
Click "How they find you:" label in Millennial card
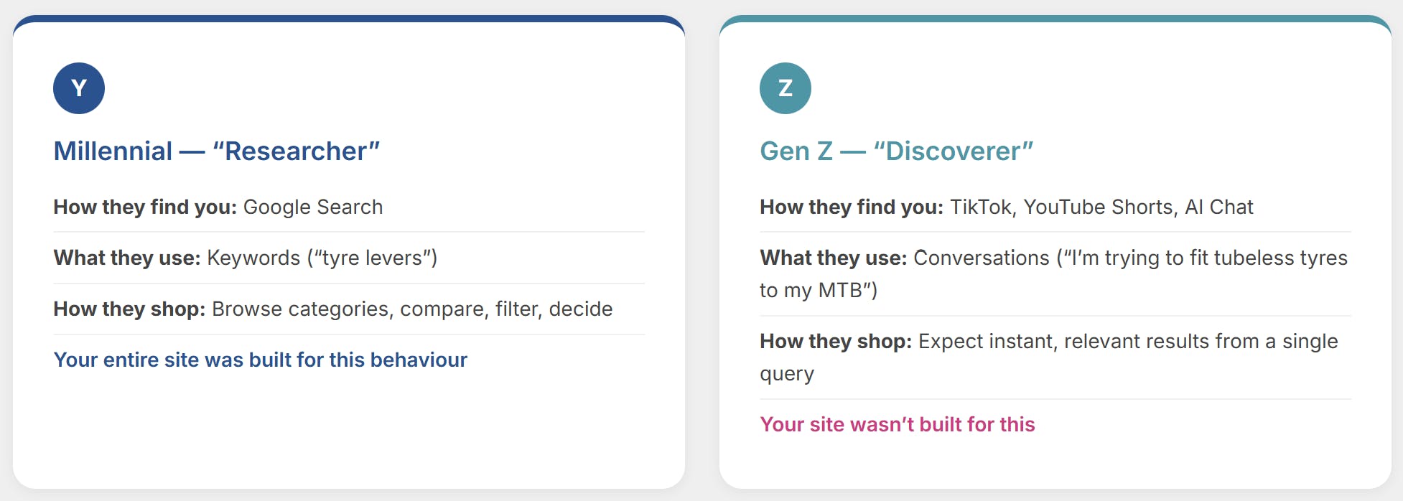(145, 207)
